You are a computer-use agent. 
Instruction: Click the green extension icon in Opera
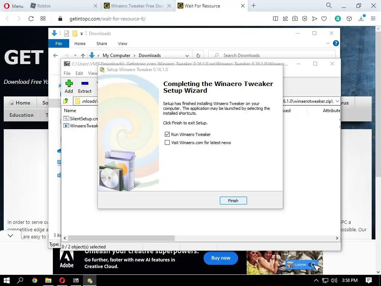[x=338, y=19]
